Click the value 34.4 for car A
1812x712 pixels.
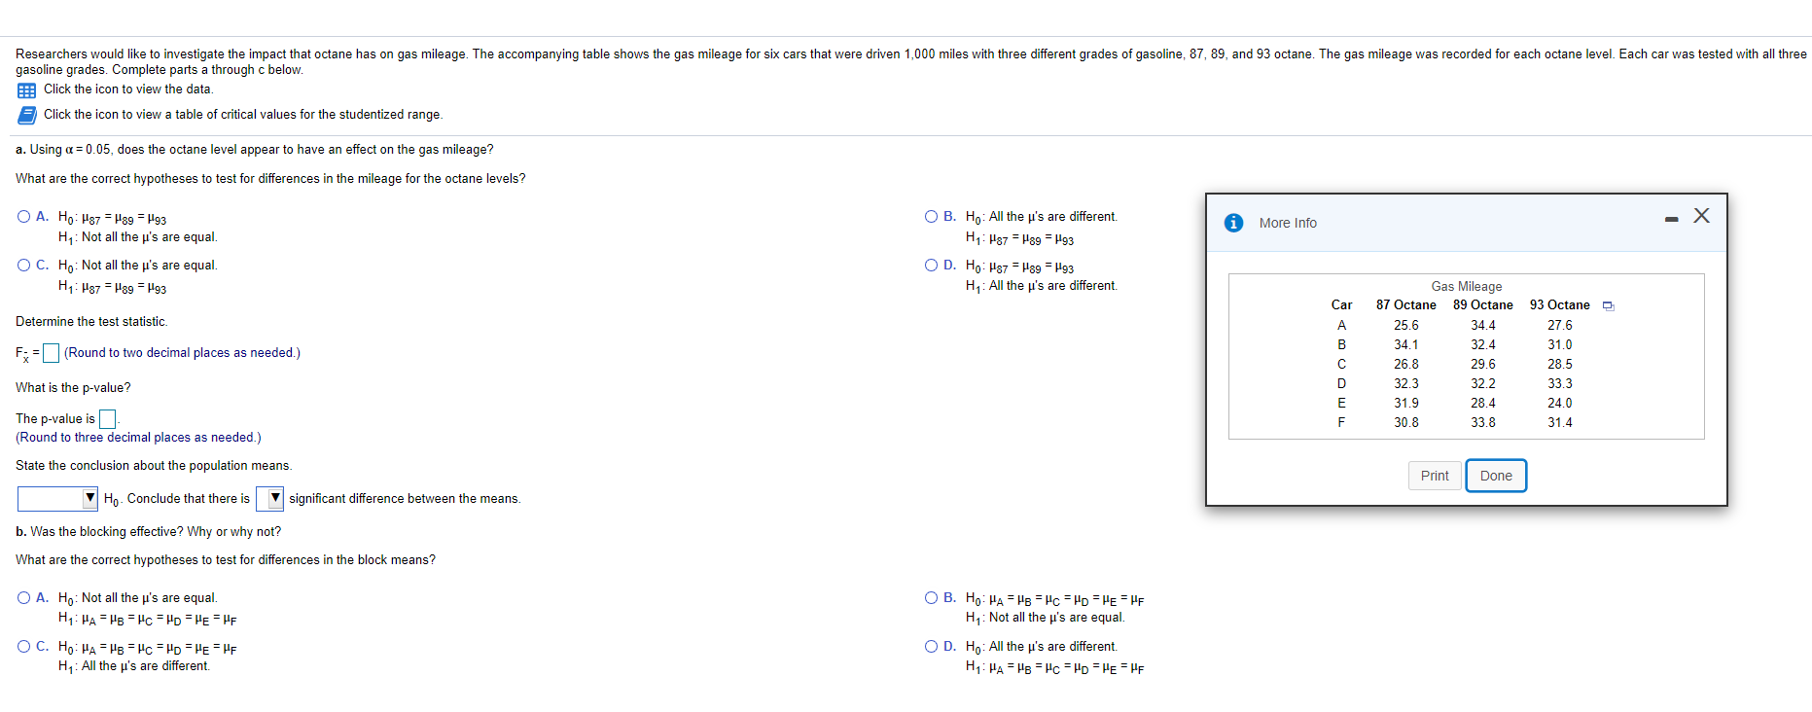pos(1483,326)
